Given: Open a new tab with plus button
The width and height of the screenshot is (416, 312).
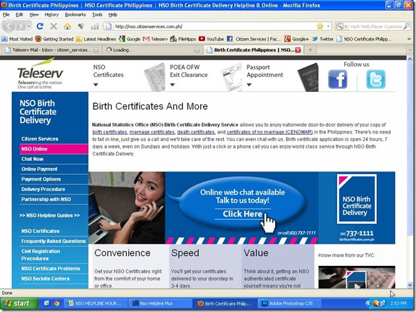Looking at the screenshot, I should pyautogui.click(x=310, y=50).
